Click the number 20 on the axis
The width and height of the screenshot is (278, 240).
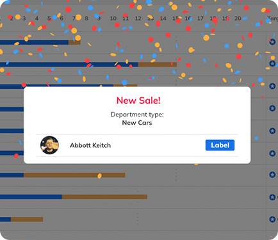point(238,19)
